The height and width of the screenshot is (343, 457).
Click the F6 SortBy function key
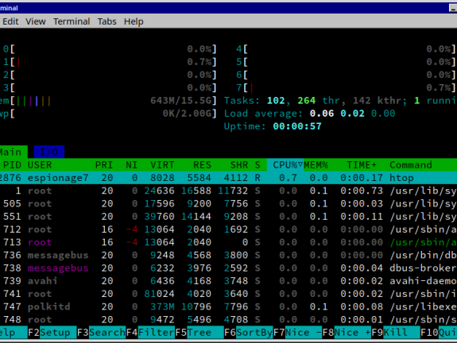click(x=248, y=332)
